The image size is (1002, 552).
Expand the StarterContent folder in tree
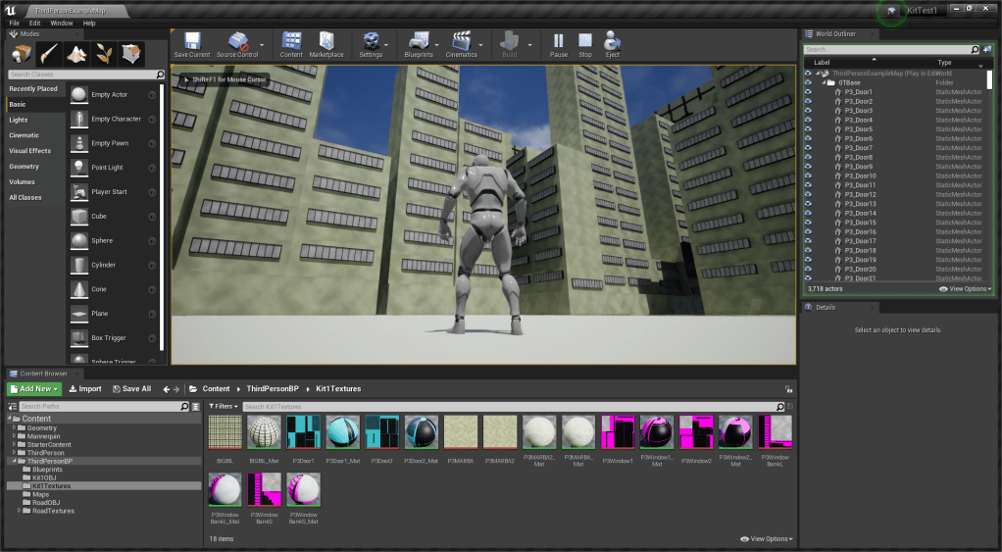pos(14,444)
